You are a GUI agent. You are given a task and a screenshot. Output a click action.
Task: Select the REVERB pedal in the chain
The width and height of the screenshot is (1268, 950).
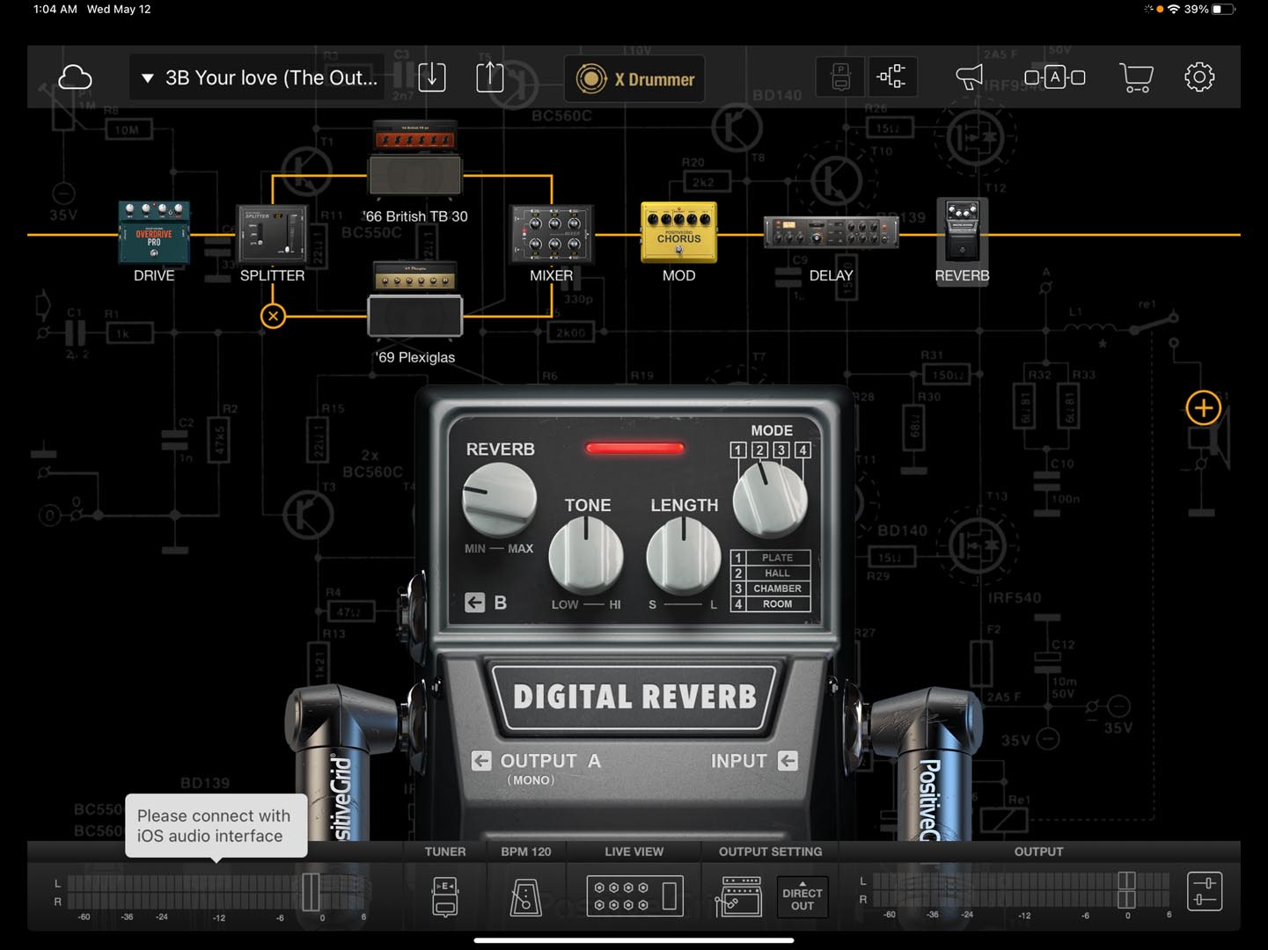[962, 230]
